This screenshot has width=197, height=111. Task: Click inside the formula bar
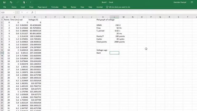click(116, 12)
